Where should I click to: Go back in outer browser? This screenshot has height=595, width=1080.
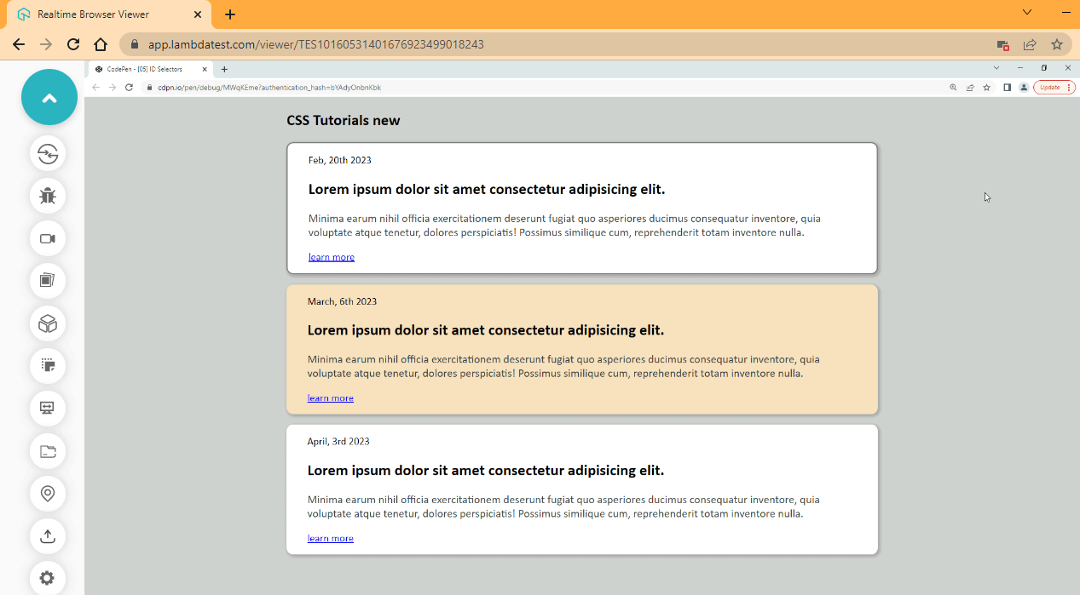19,44
